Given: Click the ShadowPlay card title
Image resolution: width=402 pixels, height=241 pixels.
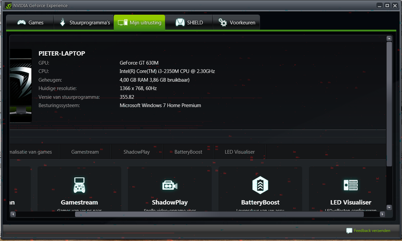Looking at the screenshot, I should pos(170,202).
